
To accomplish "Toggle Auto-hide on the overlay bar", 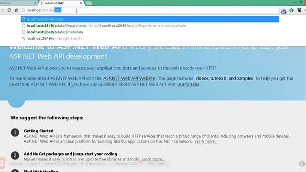I will click(x=156, y=163).
